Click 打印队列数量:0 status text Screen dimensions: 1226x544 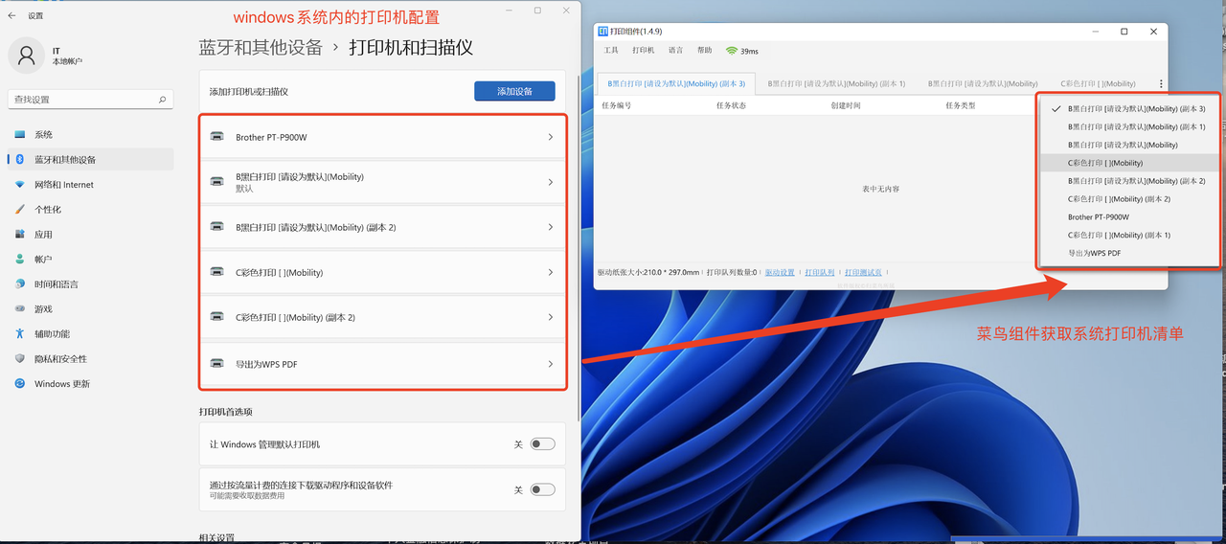pos(732,273)
